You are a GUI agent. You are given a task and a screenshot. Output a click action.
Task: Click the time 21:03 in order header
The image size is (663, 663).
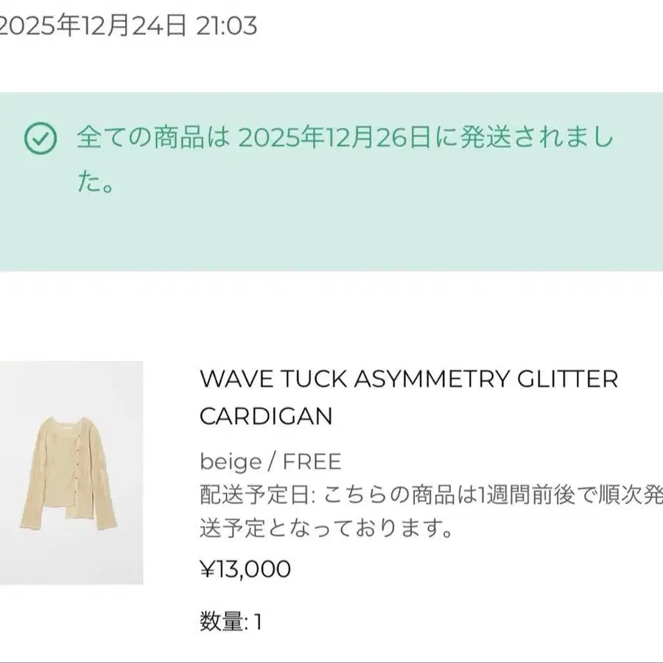coord(227,26)
